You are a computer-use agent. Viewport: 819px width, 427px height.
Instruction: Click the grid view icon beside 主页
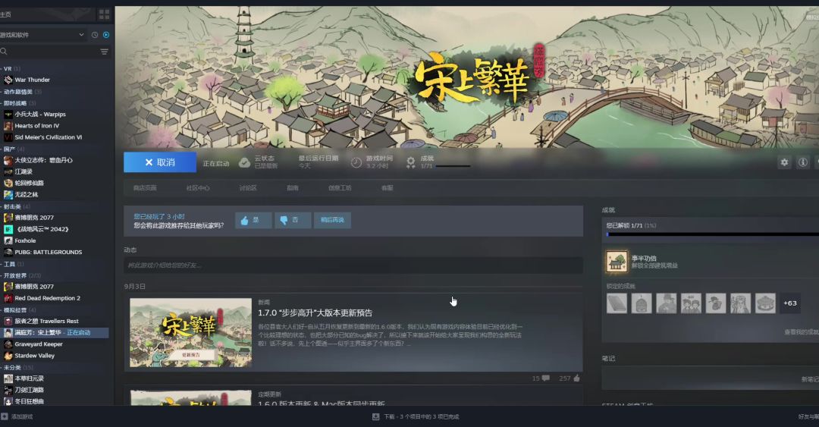(x=104, y=14)
